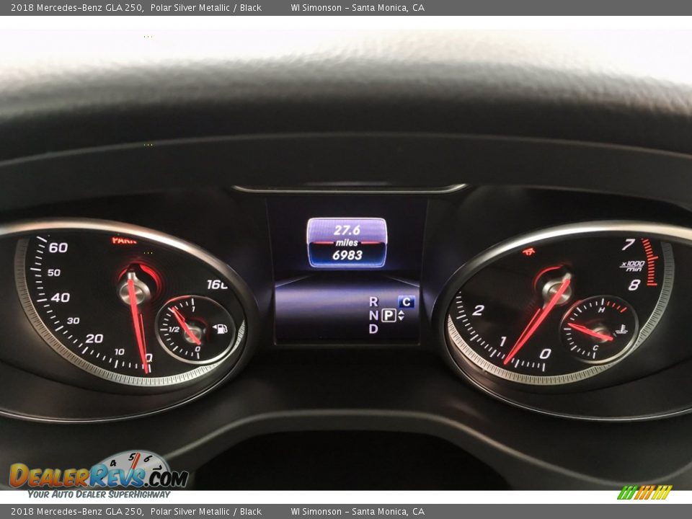The image size is (692, 519).
Task: Click the 2 mark on the tachometer
Action: tap(479, 310)
